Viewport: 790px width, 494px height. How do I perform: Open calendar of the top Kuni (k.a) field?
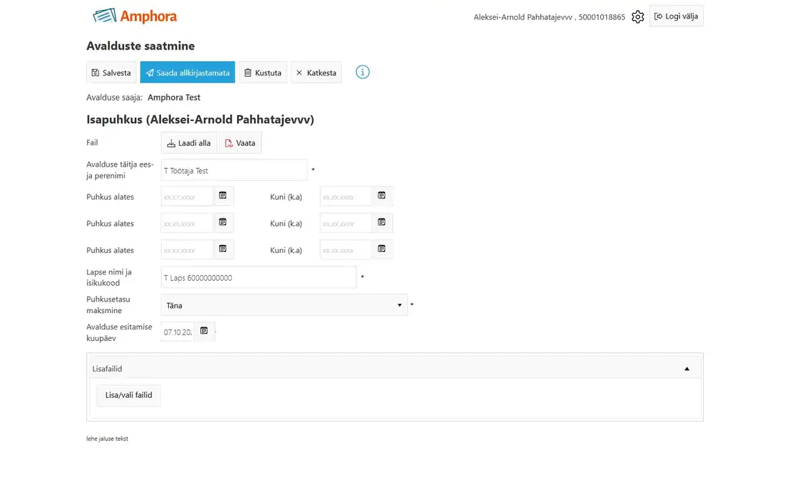pos(382,196)
